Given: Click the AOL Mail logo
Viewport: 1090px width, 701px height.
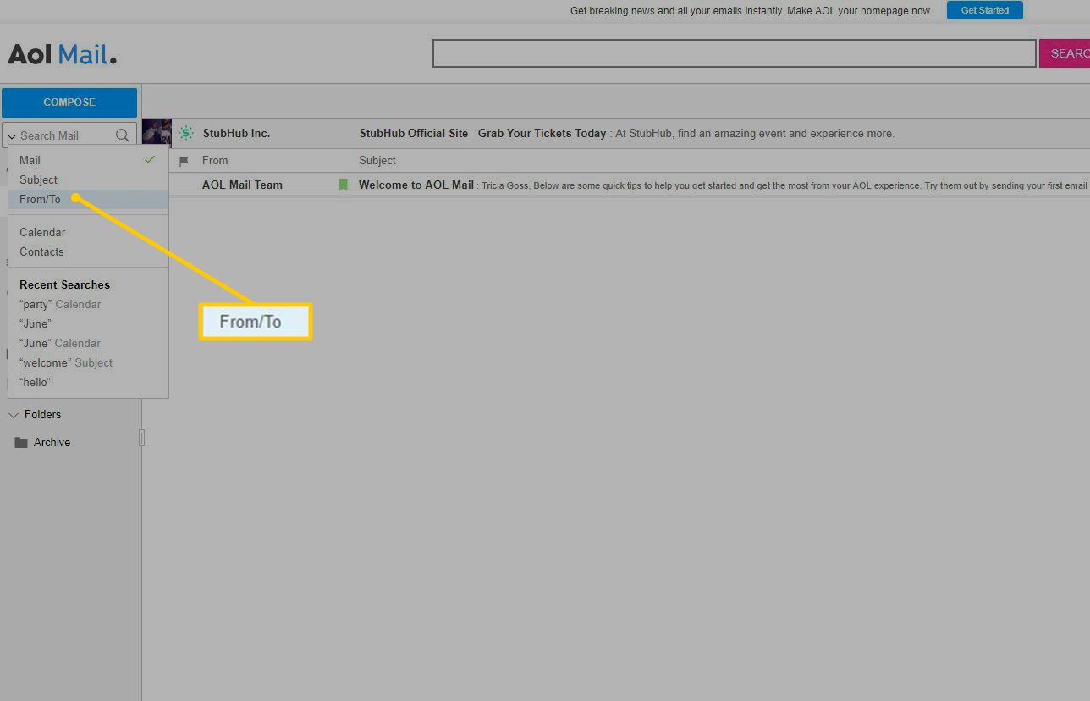Looking at the screenshot, I should click(x=62, y=54).
